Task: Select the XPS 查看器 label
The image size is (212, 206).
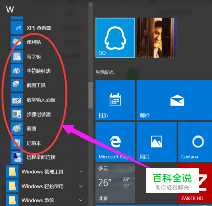Action: click(x=39, y=28)
